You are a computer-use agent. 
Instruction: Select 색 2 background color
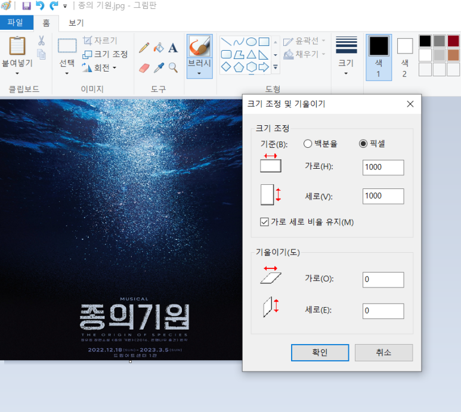[404, 57]
